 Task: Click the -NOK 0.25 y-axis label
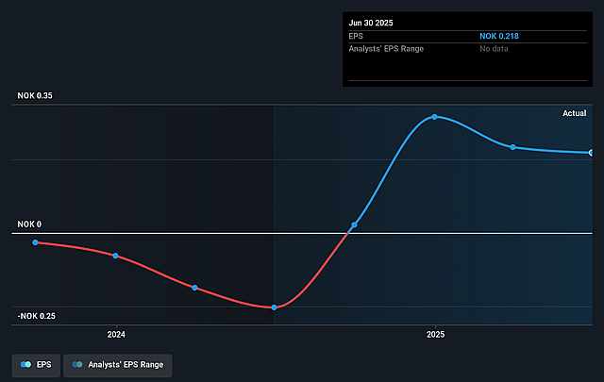point(35,316)
